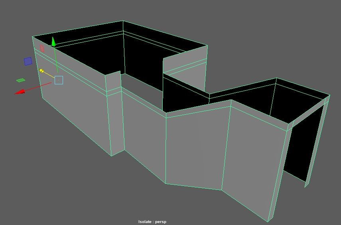The height and width of the screenshot is (225, 341).
Task: Select the green plane-constraint handle
Action: pos(21,80)
